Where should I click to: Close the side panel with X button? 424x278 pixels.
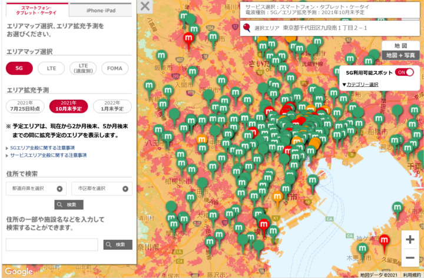coord(145,6)
